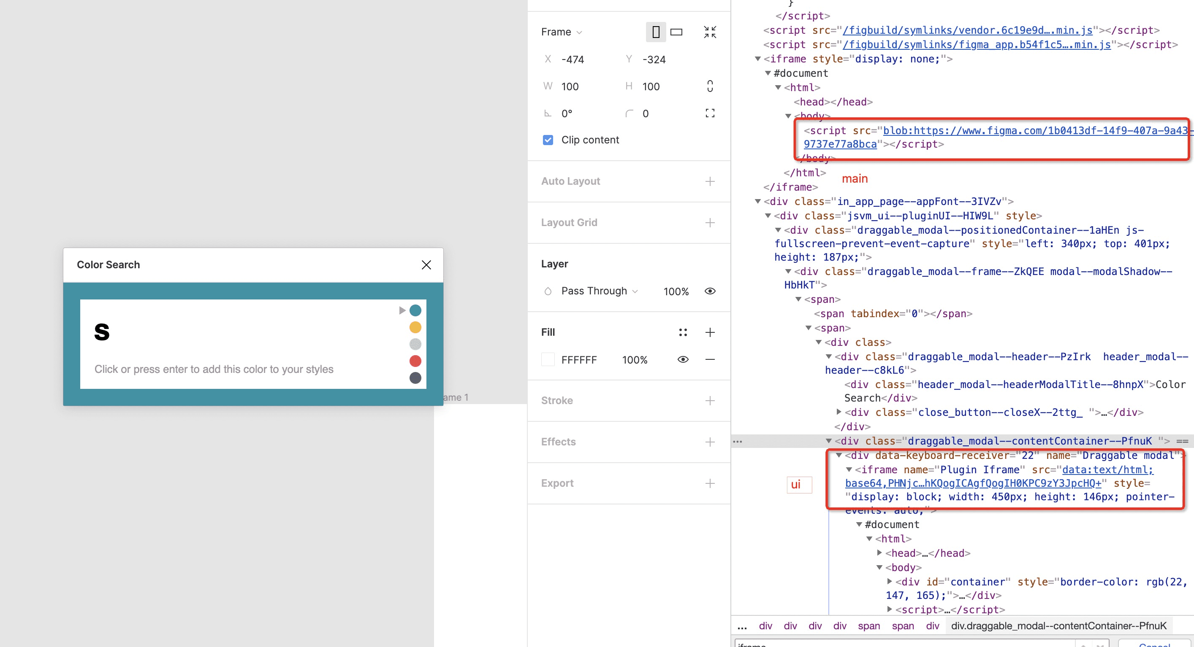Click Add Auto Layout icon

click(710, 181)
